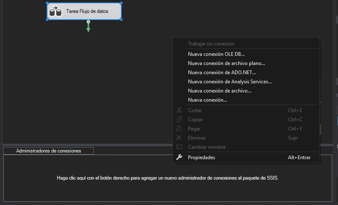
Task: Click the Cambiar nombre rename icon
Action: [x=179, y=147]
